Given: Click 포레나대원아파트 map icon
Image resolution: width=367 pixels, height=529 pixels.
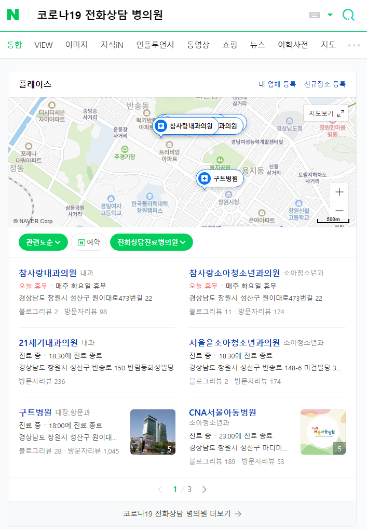Looking at the screenshot, I should coord(29,146).
